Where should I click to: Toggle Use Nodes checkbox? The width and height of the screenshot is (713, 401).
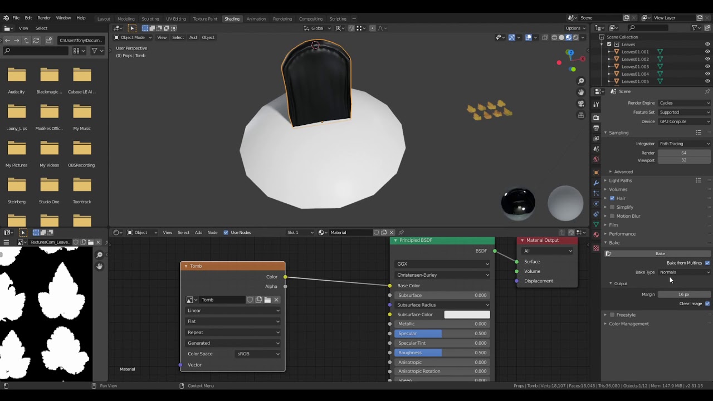click(x=226, y=232)
